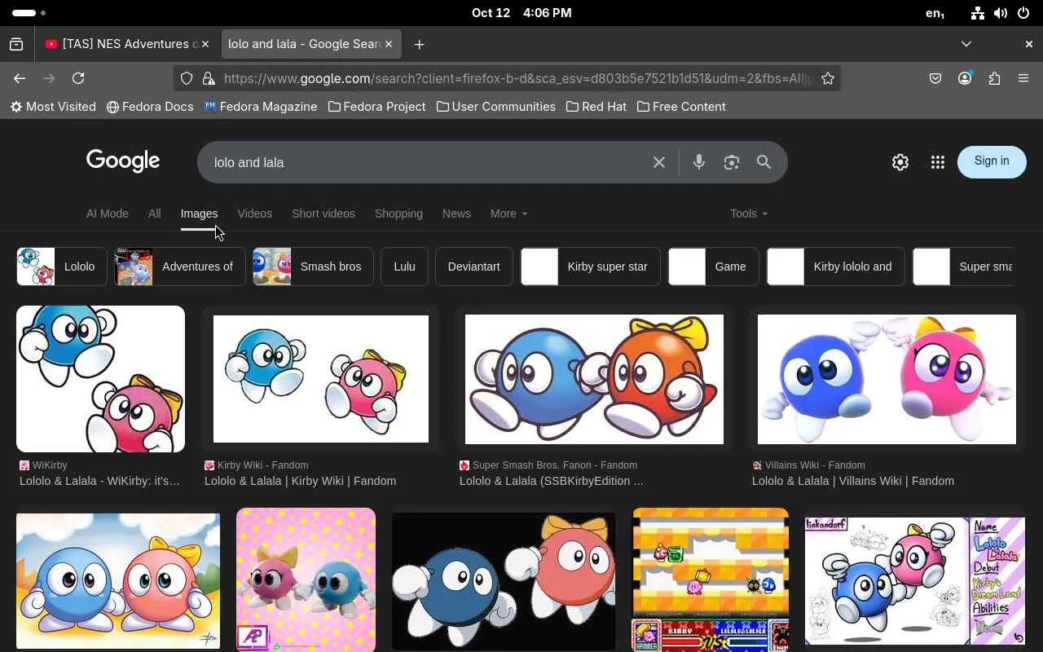Image resolution: width=1043 pixels, height=652 pixels.
Task: Close the 'lolo and lala' tab
Action: pos(389,44)
